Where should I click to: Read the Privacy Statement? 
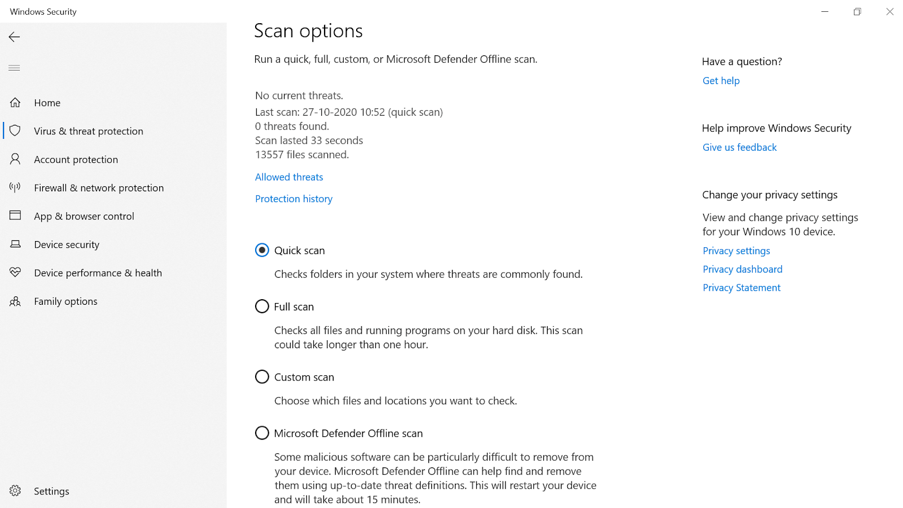(x=741, y=287)
